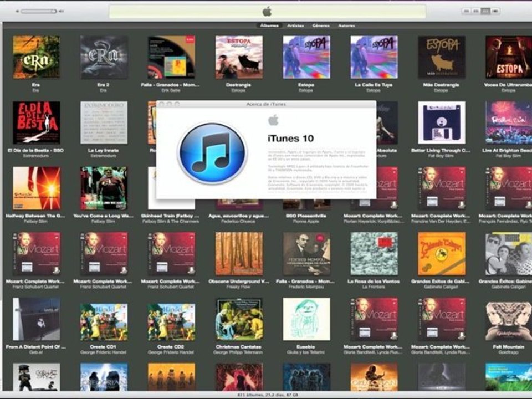Click the George Philipp Telemann artist label
Image resolution: width=532 pixels, height=399 pixels.
(238, 352)
